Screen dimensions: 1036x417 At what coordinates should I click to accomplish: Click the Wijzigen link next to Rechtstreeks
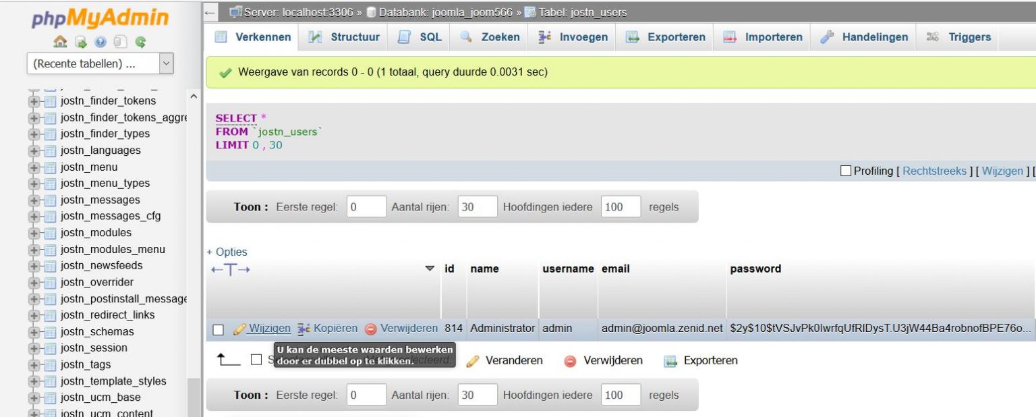[1002, 171]
